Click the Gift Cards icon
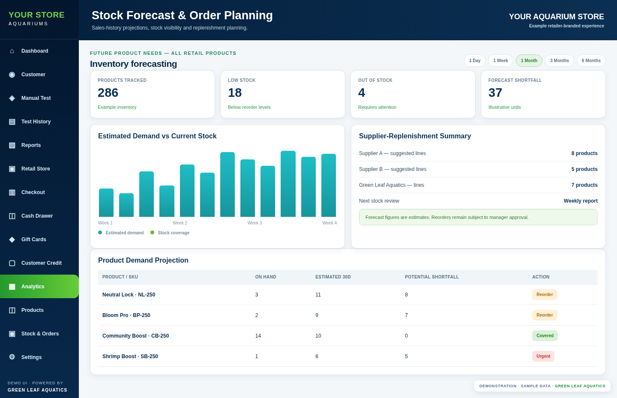The height and width of the screenshot is (398, 617). pyautogui.click(x=12, y=239)
